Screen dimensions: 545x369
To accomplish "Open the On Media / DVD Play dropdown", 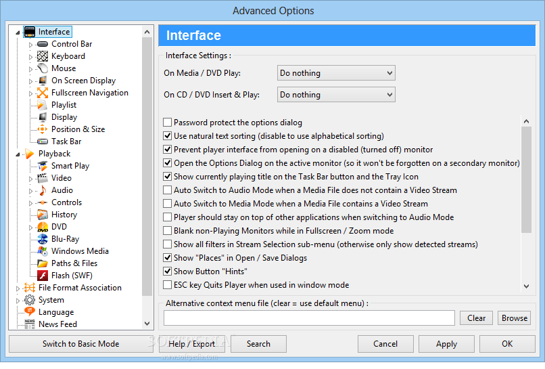I will [x=336, y=73].
